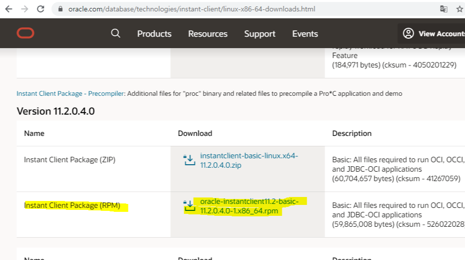The image size is (465, 260).
Task: Open the Products menu
Action: click(x=154, y=34)
